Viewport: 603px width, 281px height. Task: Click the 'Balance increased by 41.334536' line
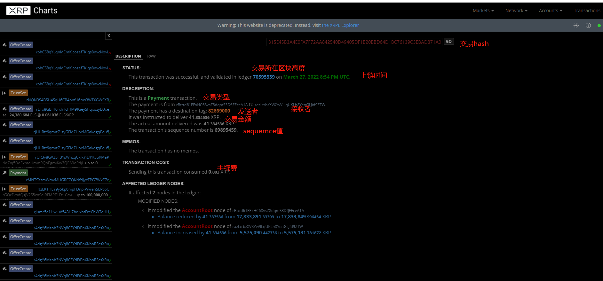pyautogui.click(x=244, y=233)
